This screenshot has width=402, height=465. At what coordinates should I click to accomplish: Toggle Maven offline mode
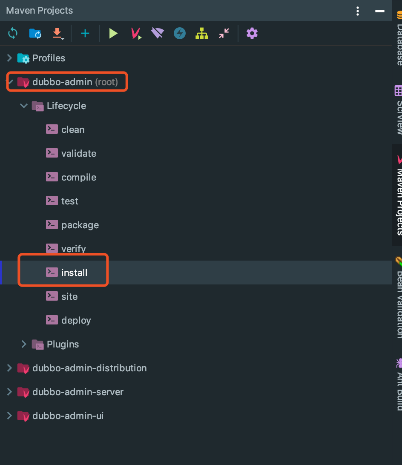point(157,33)
